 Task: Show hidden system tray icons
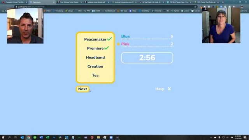click(211, 137)
